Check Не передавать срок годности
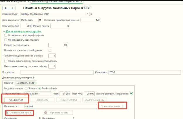The width and height of the screenshot is (183, 119). (6, 40)
